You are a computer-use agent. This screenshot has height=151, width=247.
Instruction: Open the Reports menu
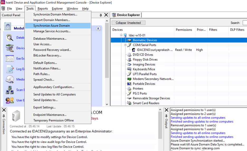[x=42, y=9]
